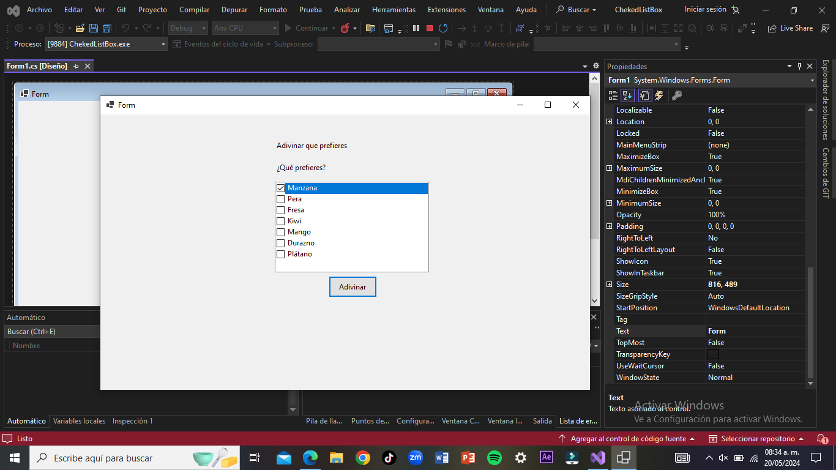Image resolution: width=836 pixels, height=470 pixels.
Task: Stop debugging with the red square icon
Action: [430, 28]
